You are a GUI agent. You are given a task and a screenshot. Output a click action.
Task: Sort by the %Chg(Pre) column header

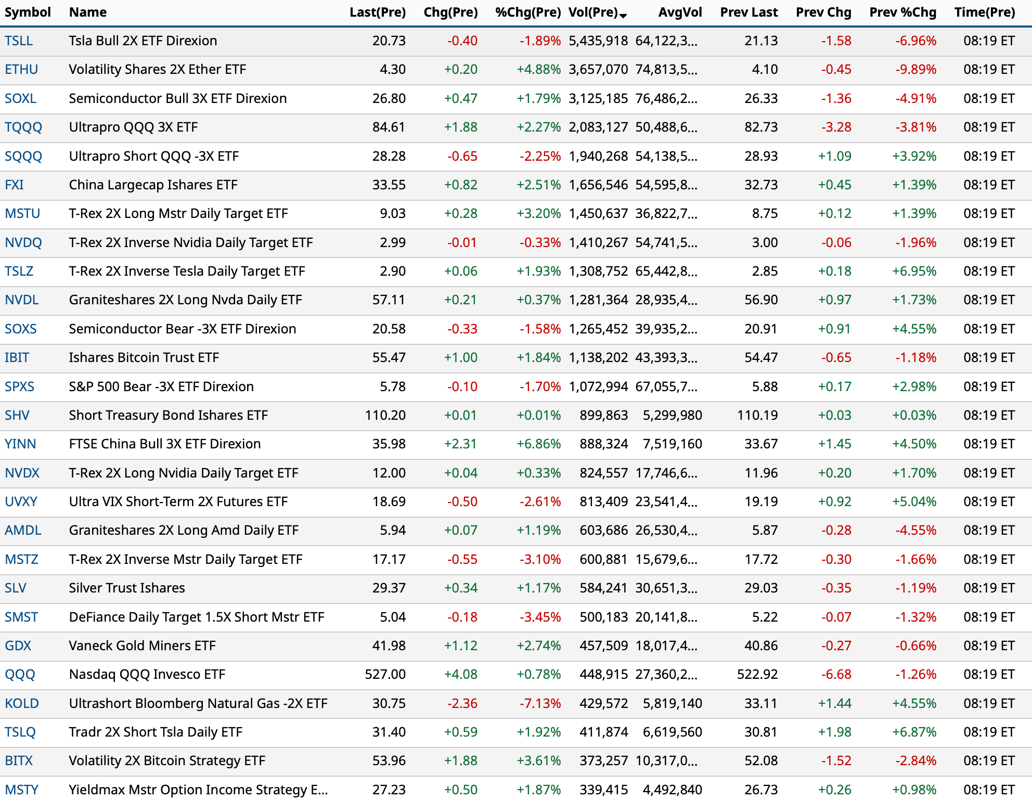point(528,12)
